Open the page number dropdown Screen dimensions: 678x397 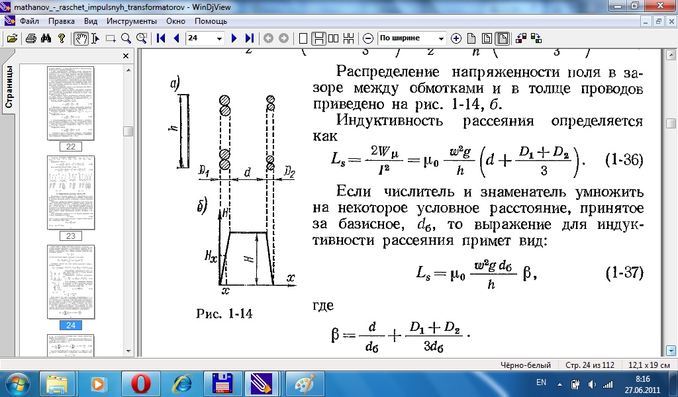click(x=220, y=38)
